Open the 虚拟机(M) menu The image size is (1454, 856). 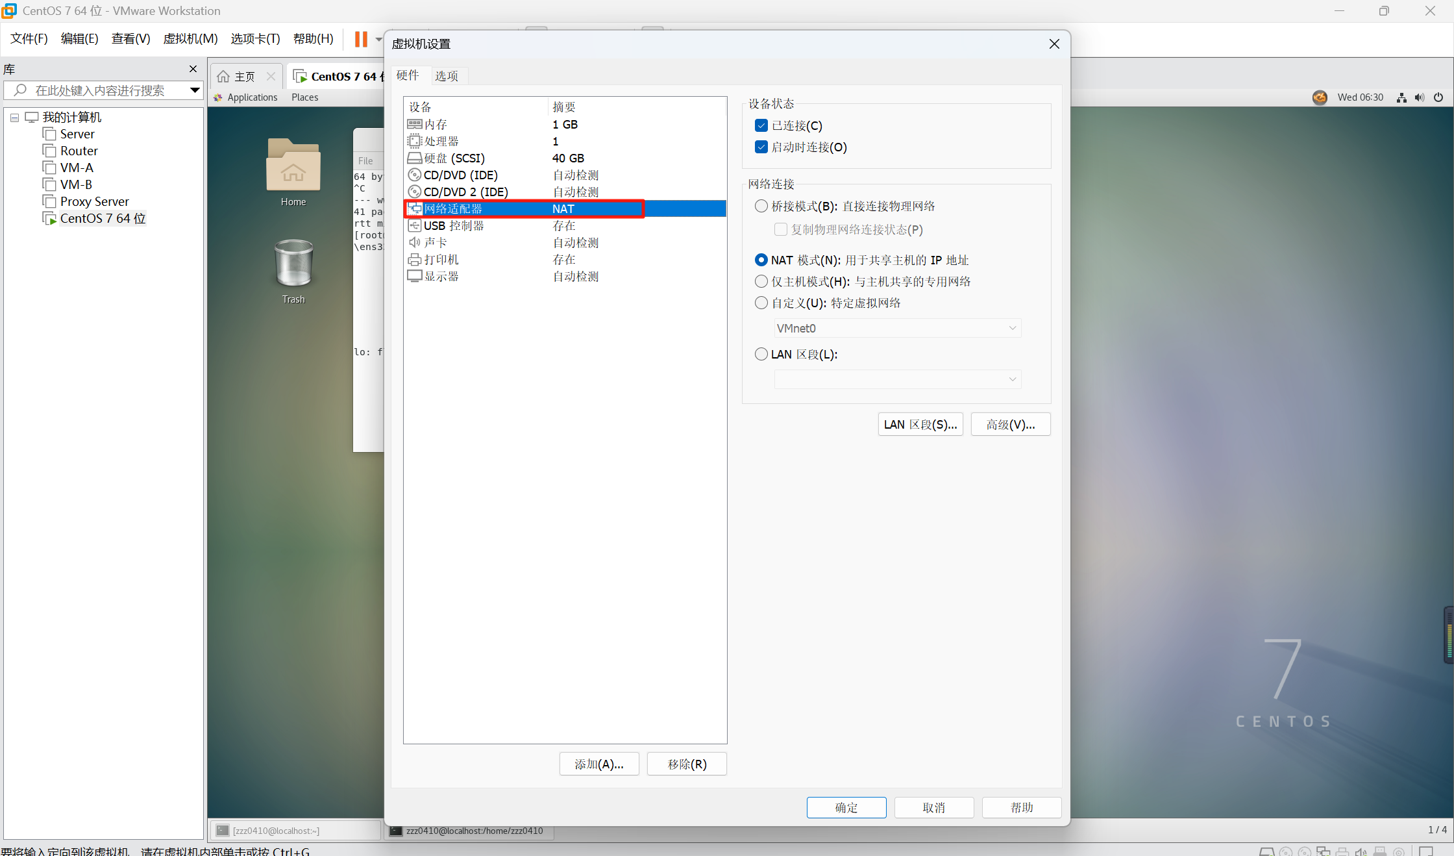click(x=190, y=39)
